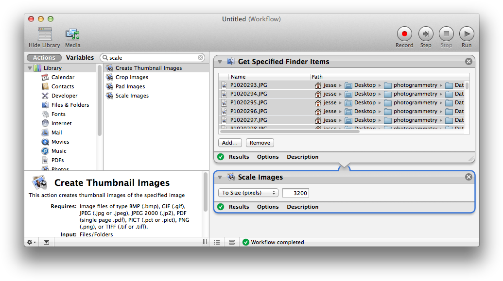
Task: Select Files & Folders library category
Action: pyautogui.click(x=70, y=105)
